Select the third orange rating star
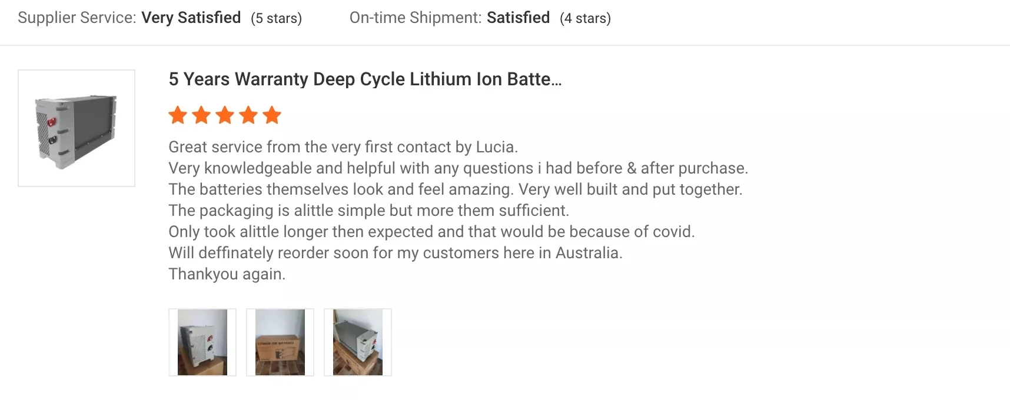 225,115
